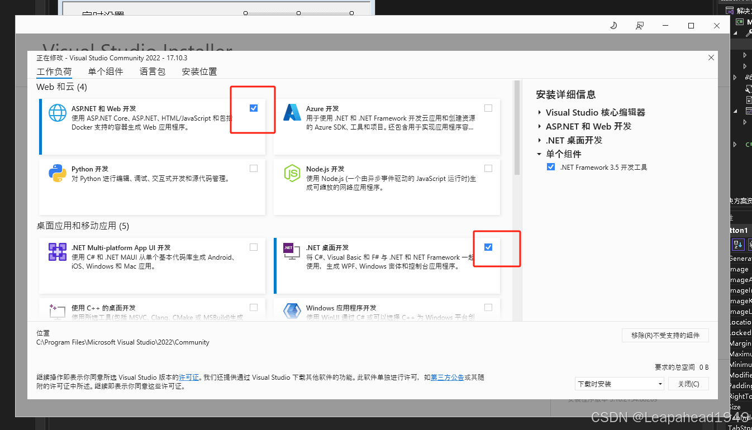752x430 pixels.
Task: Expand ASP.NET 和 Web 开发 in install details
Action: point(540,126)
